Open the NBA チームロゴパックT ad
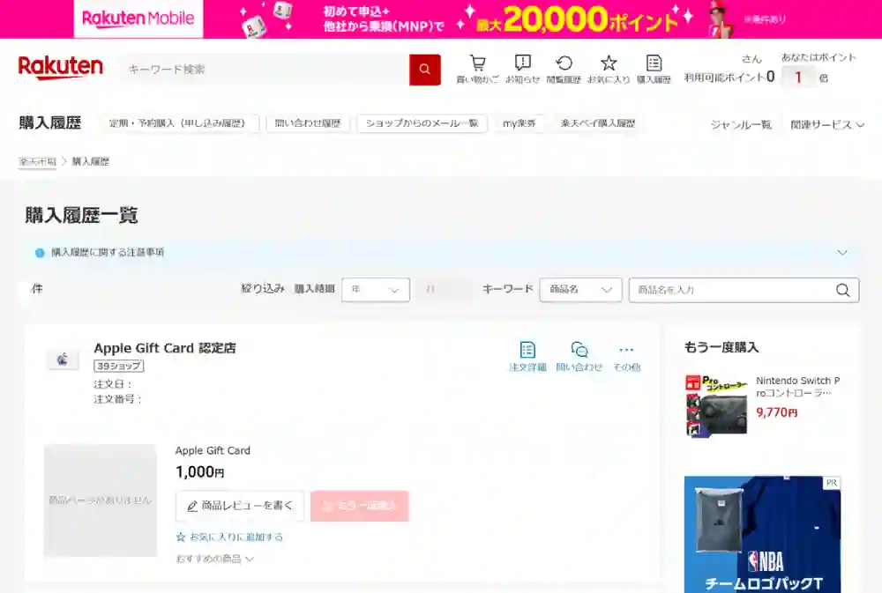 point(762,534)
